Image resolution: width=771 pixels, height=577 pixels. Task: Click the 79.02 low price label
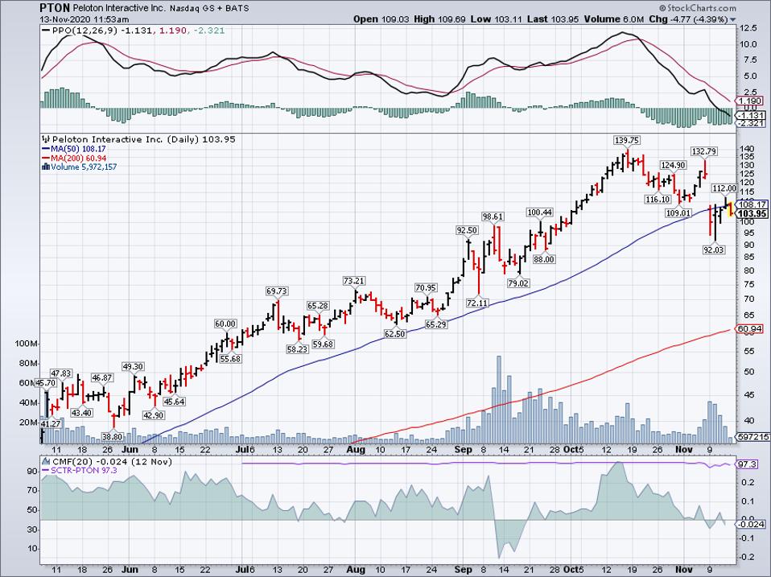click(518, 283)
